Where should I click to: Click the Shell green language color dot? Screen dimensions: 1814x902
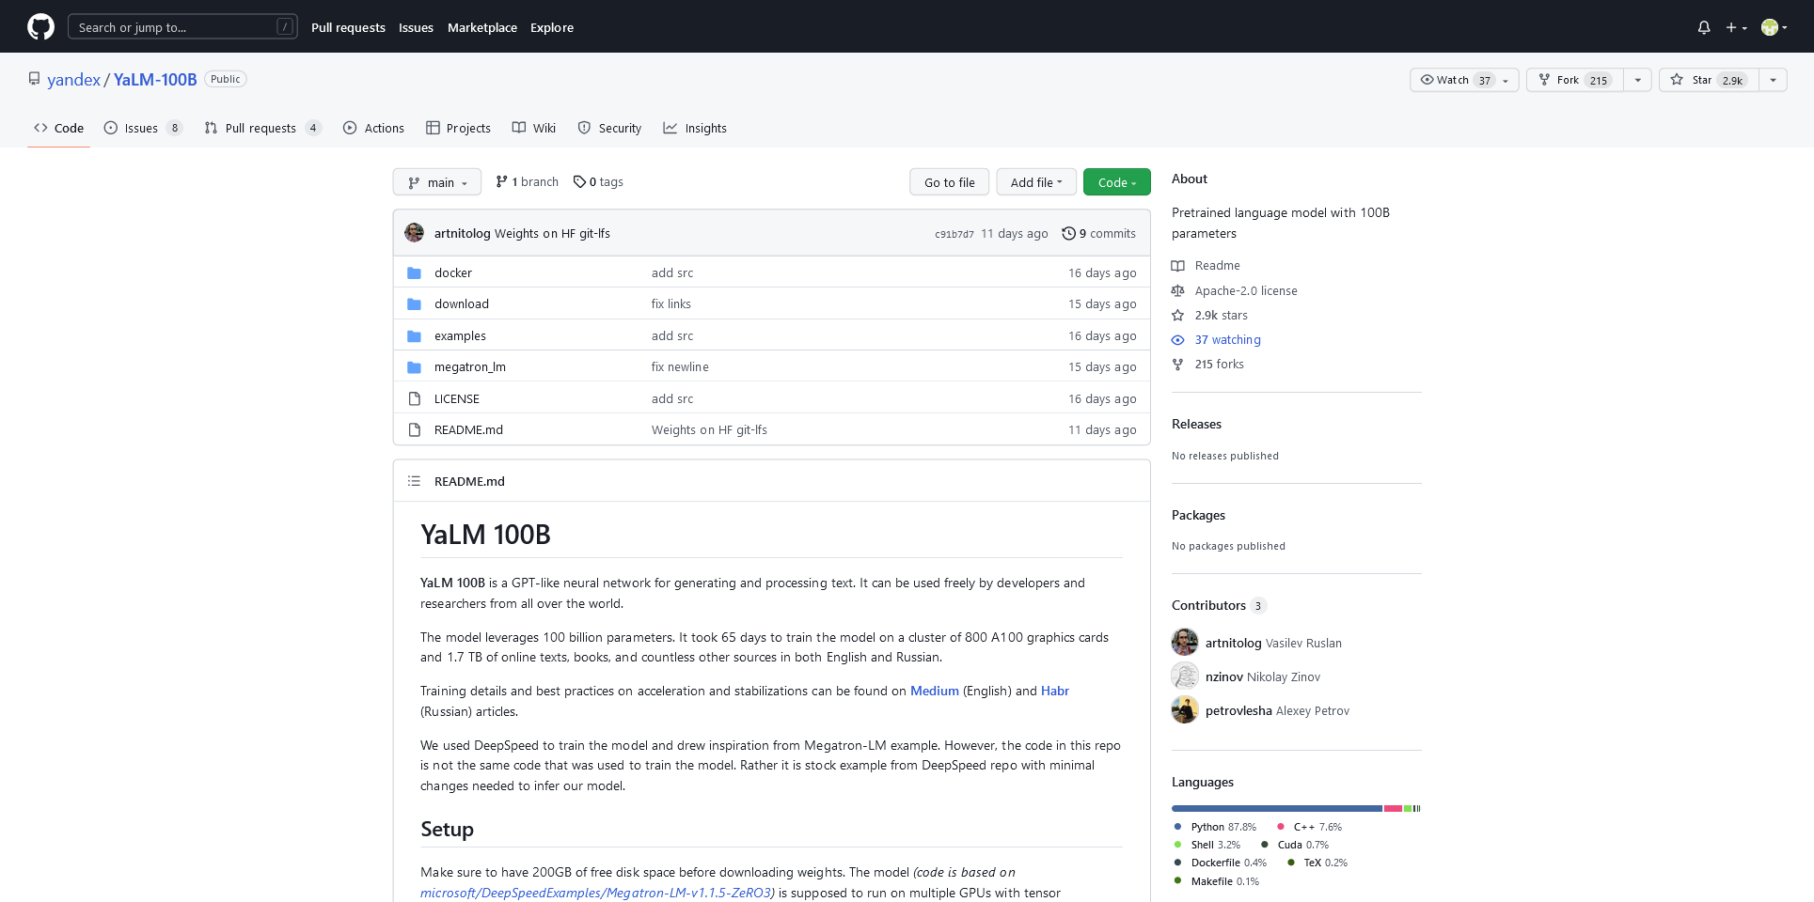[1177, 845]
